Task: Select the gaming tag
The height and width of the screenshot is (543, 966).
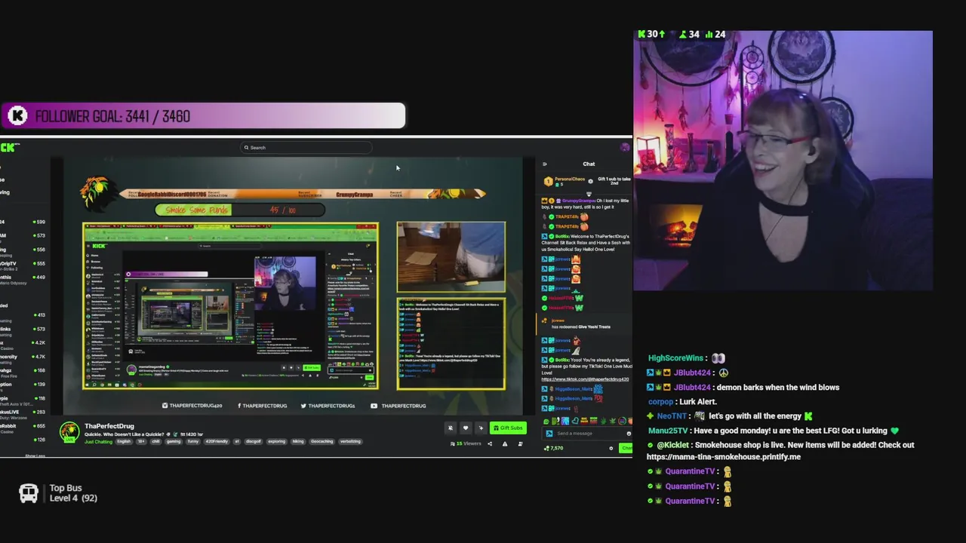Action: point(174,442)
